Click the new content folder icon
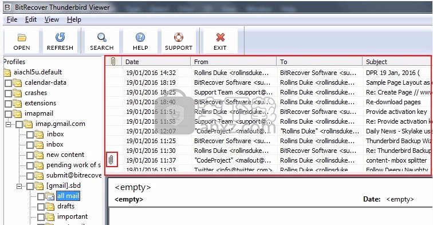 click(x=39, y=155)
